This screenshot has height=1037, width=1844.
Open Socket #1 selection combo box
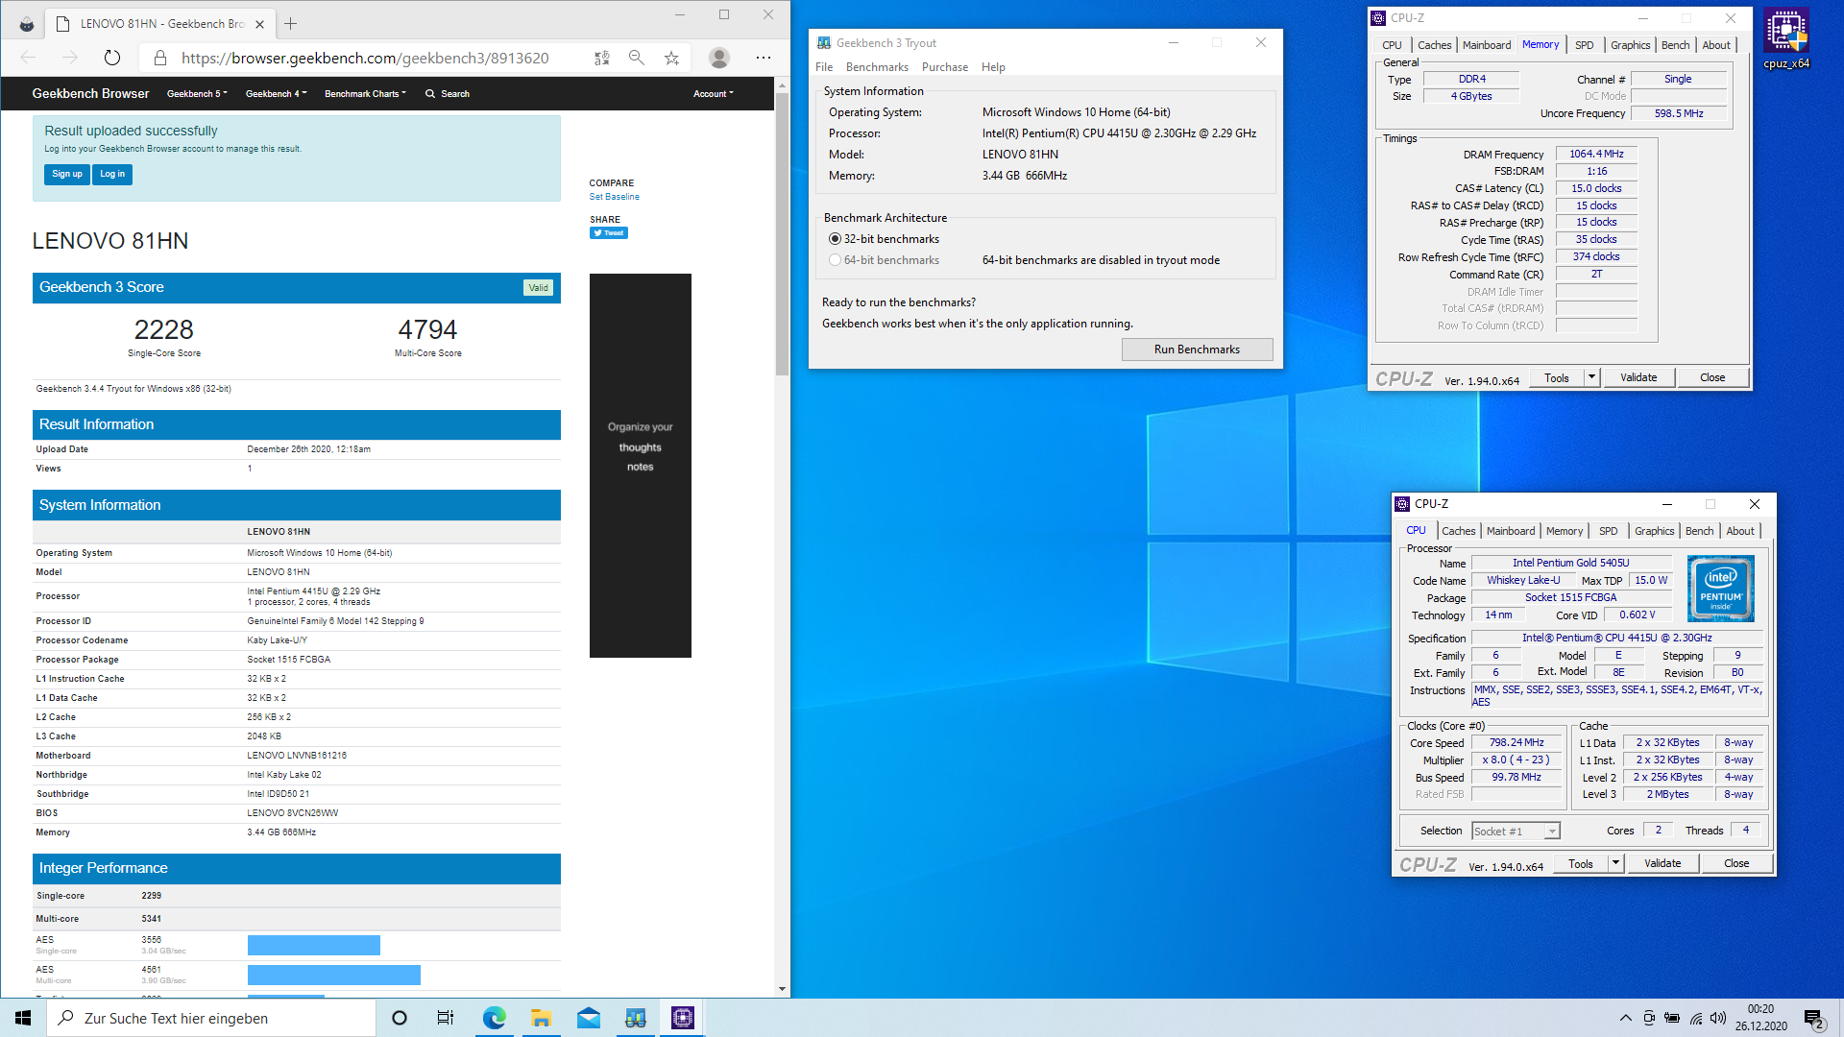click(x=1516, y=832)
